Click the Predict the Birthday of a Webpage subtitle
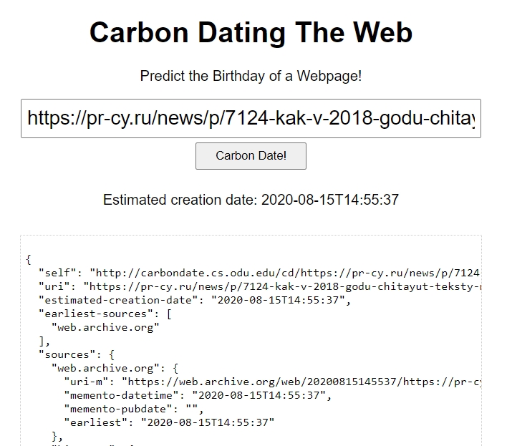Image resolution: width=507 pixels, height=446 pixels. click(x=251, y=76)
